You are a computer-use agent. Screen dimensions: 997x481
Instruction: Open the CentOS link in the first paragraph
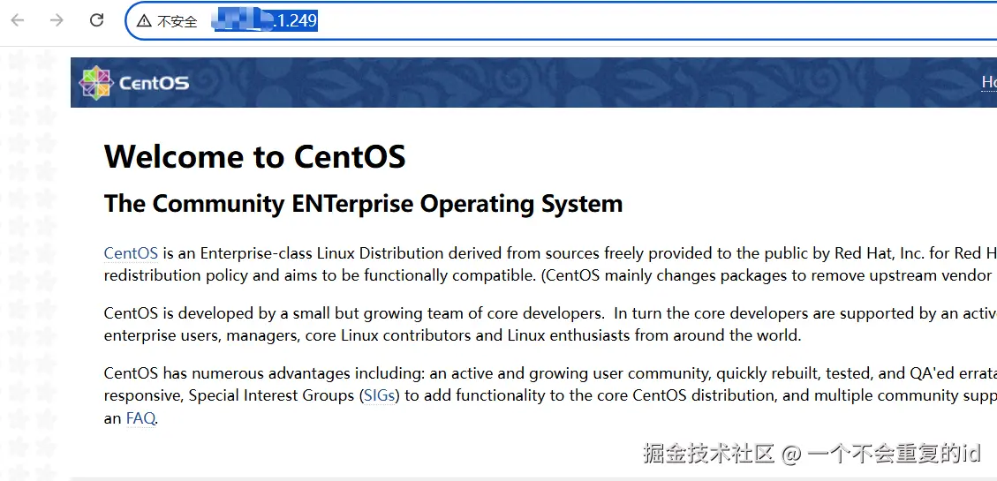[x=131, y=253]
